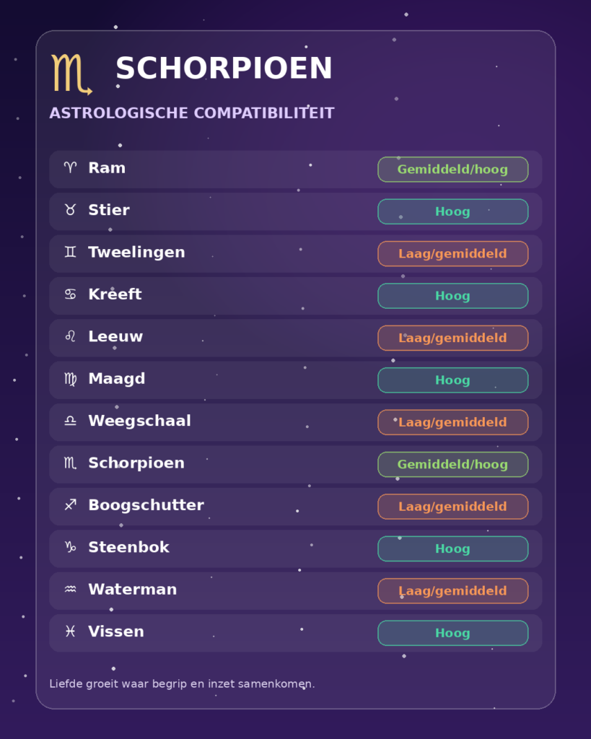Click the Hoog badge in Kreeft row

(453, 296)
